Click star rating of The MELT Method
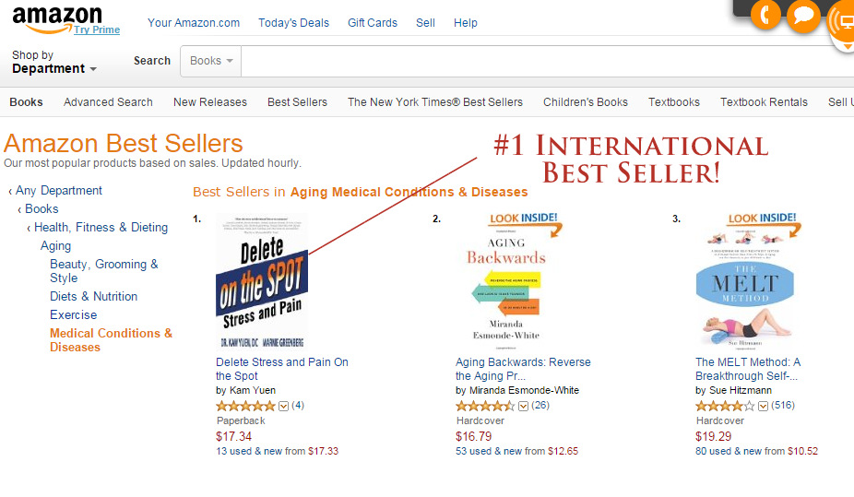Viewport: 854px width, 497px height. click(x=725, y=406)
